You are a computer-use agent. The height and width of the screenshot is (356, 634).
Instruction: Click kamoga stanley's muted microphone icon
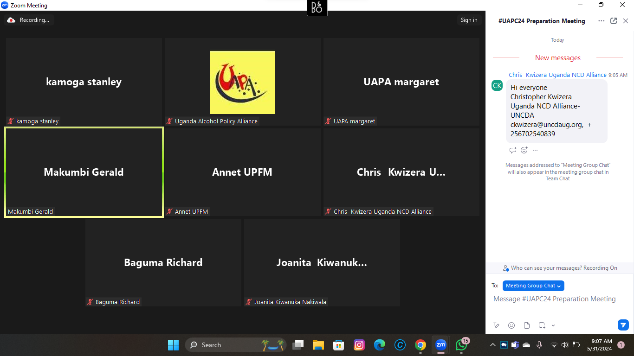click(x=11, y=121)
